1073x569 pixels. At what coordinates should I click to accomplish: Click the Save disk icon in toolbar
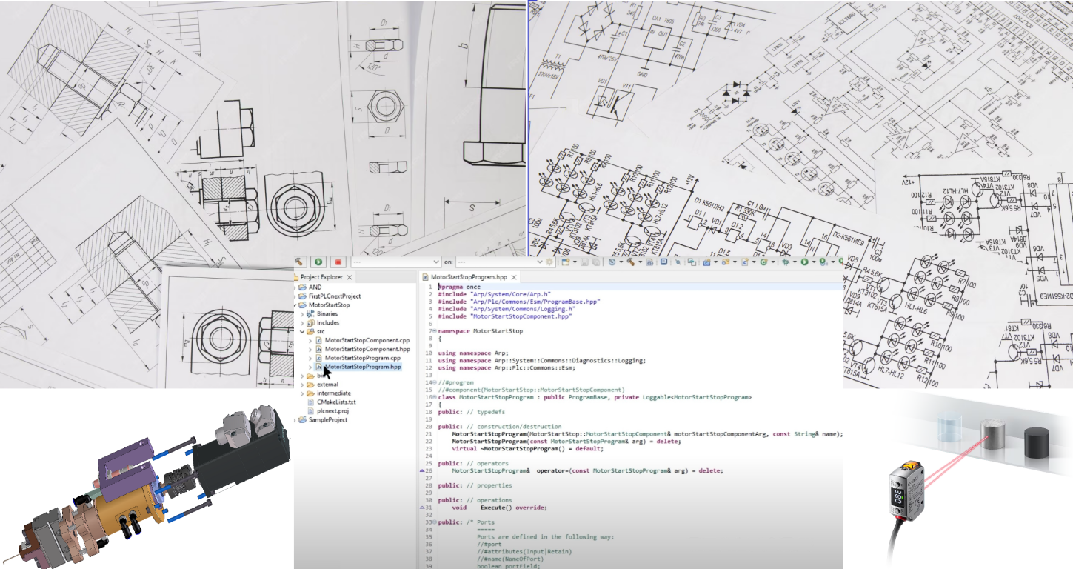pos(584,262)
